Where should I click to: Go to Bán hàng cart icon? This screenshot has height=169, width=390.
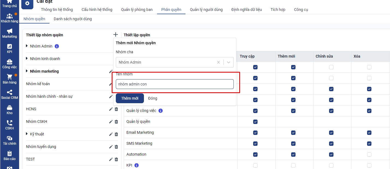click(10, 77)
